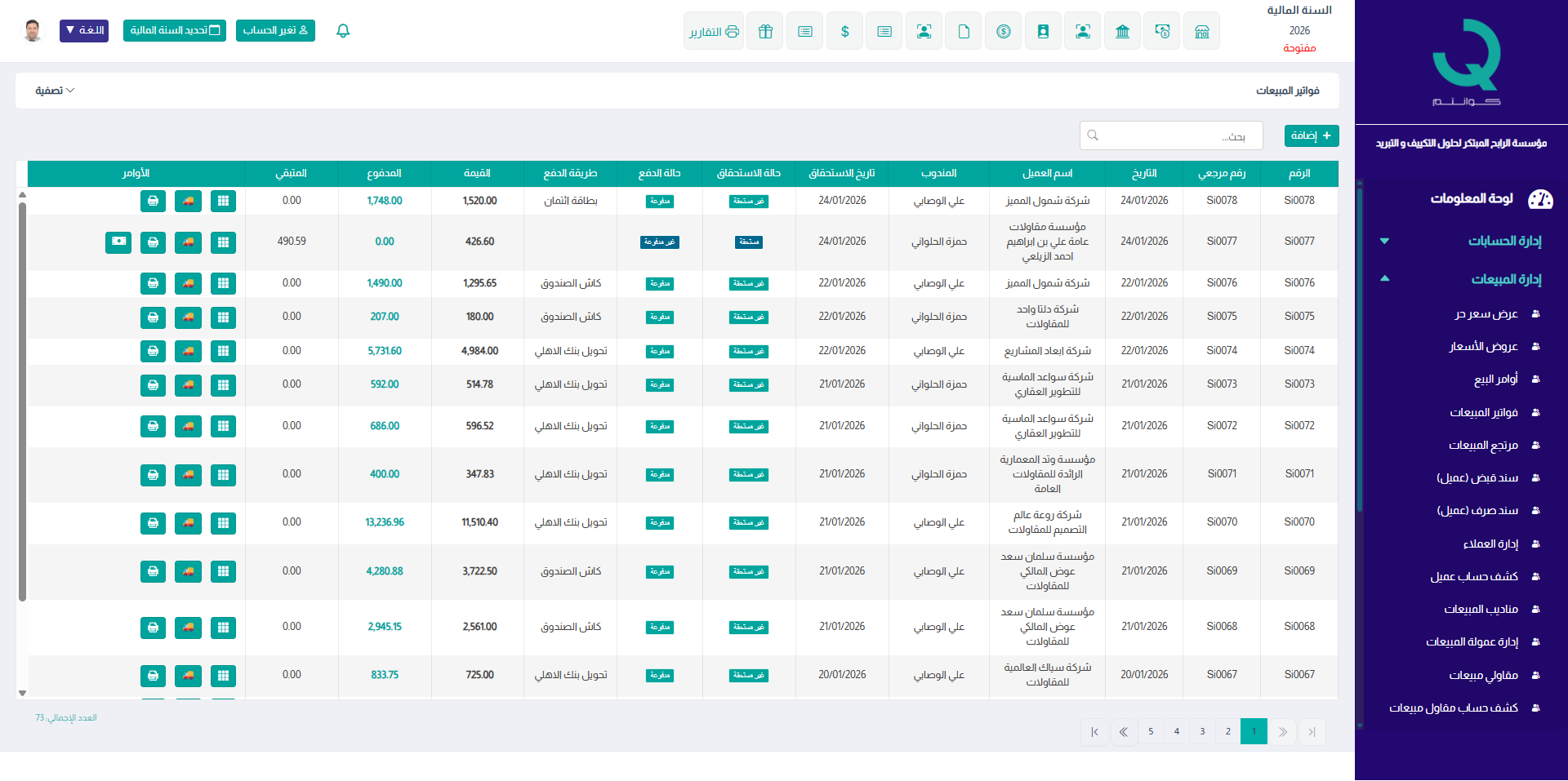The width and height of the screenshot is (1568, 781).
Task: Print invoice Si0078 using printer icon
Action: click(153, 201)
